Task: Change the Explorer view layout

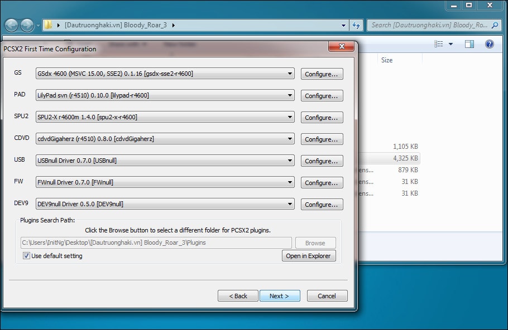Action: point(439,43)
